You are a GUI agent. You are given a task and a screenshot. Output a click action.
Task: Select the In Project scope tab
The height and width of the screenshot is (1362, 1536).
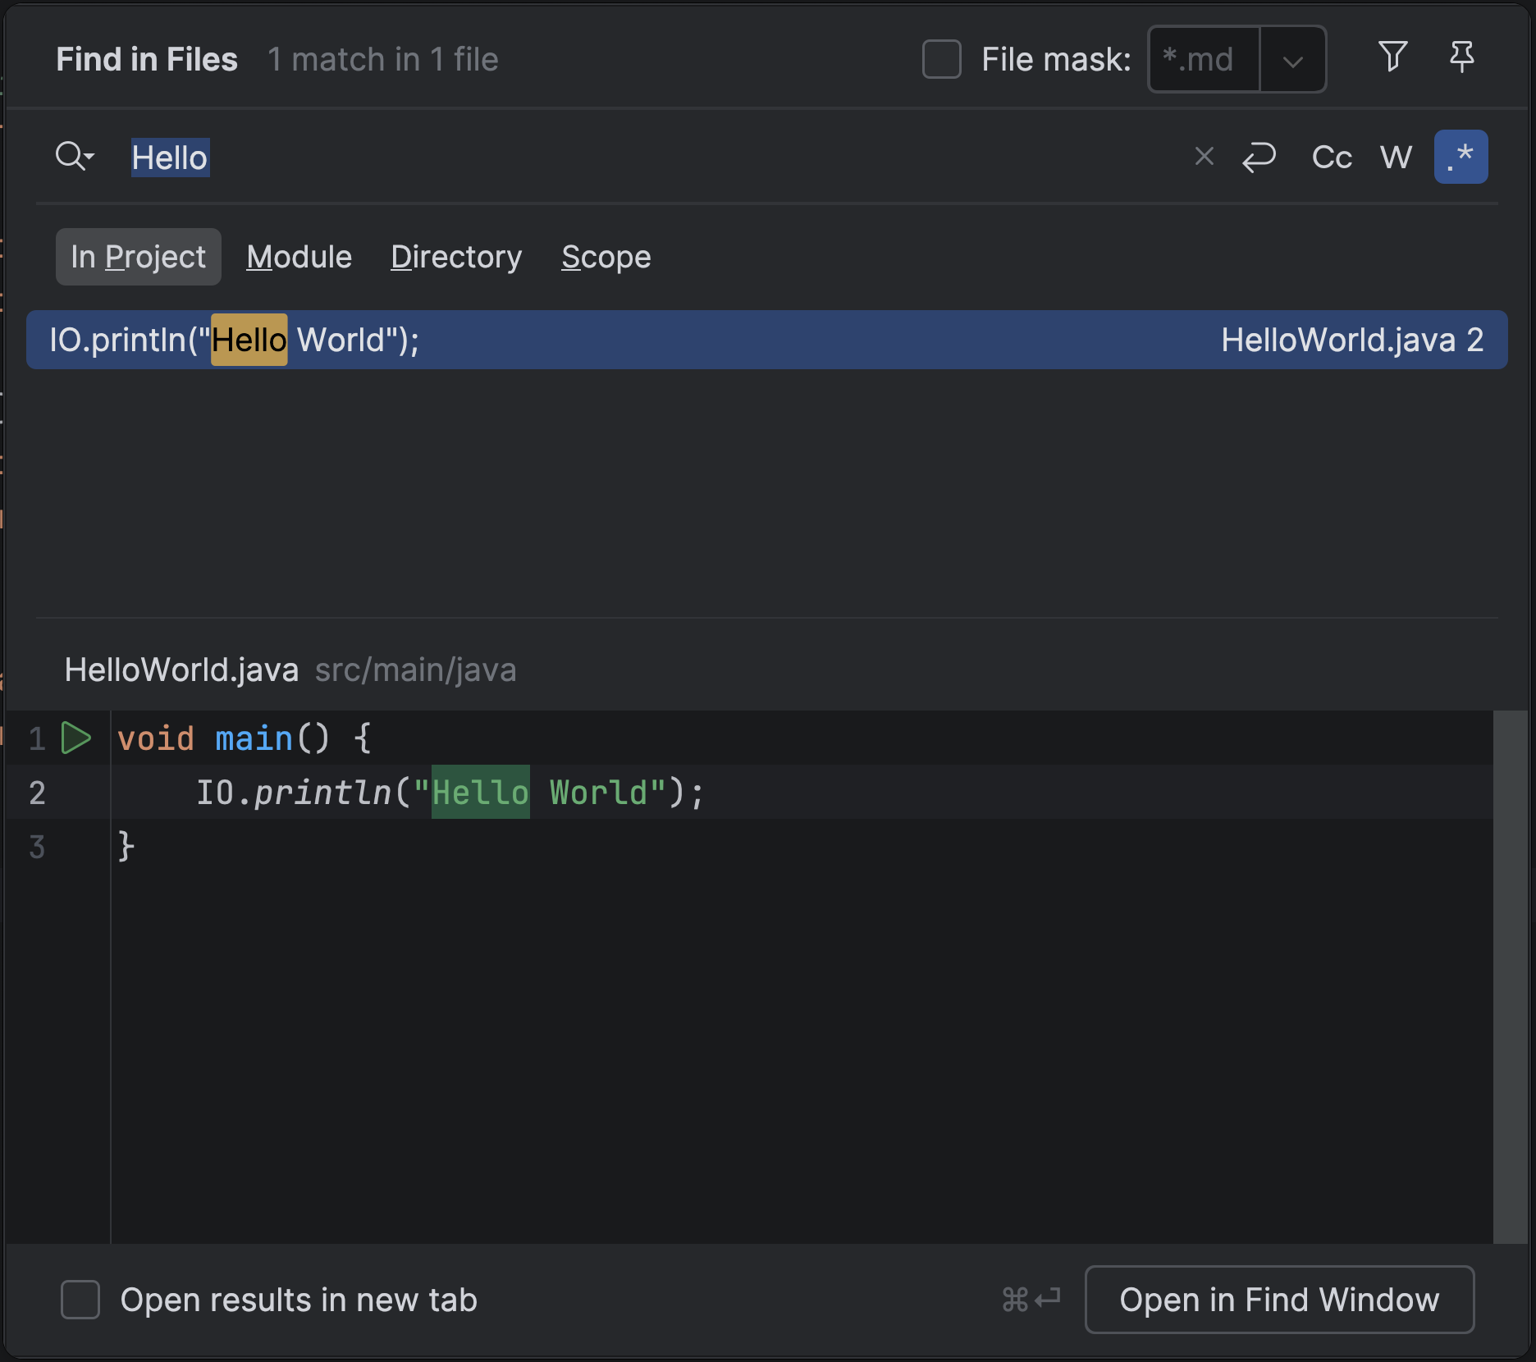click(138, 257)
